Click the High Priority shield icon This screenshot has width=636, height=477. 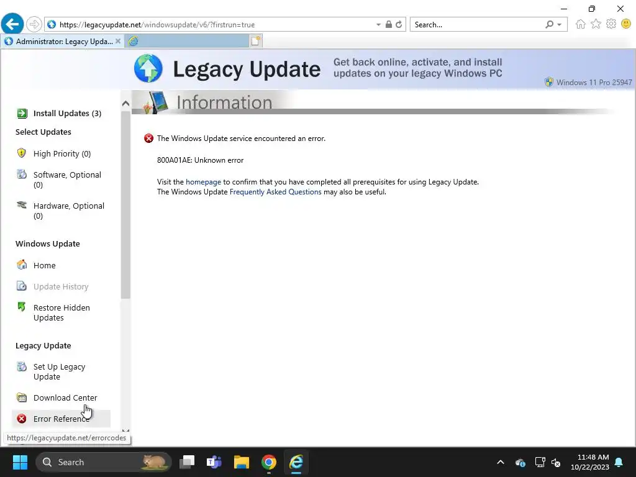(22, 153)
